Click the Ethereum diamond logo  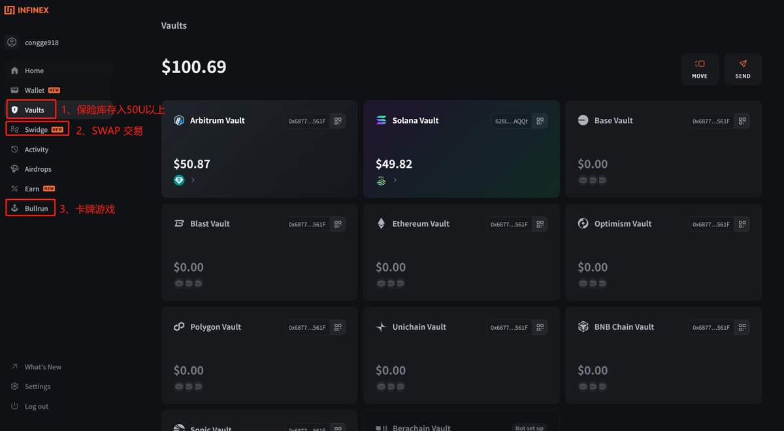pyautogui.click(x=382, y=223)
